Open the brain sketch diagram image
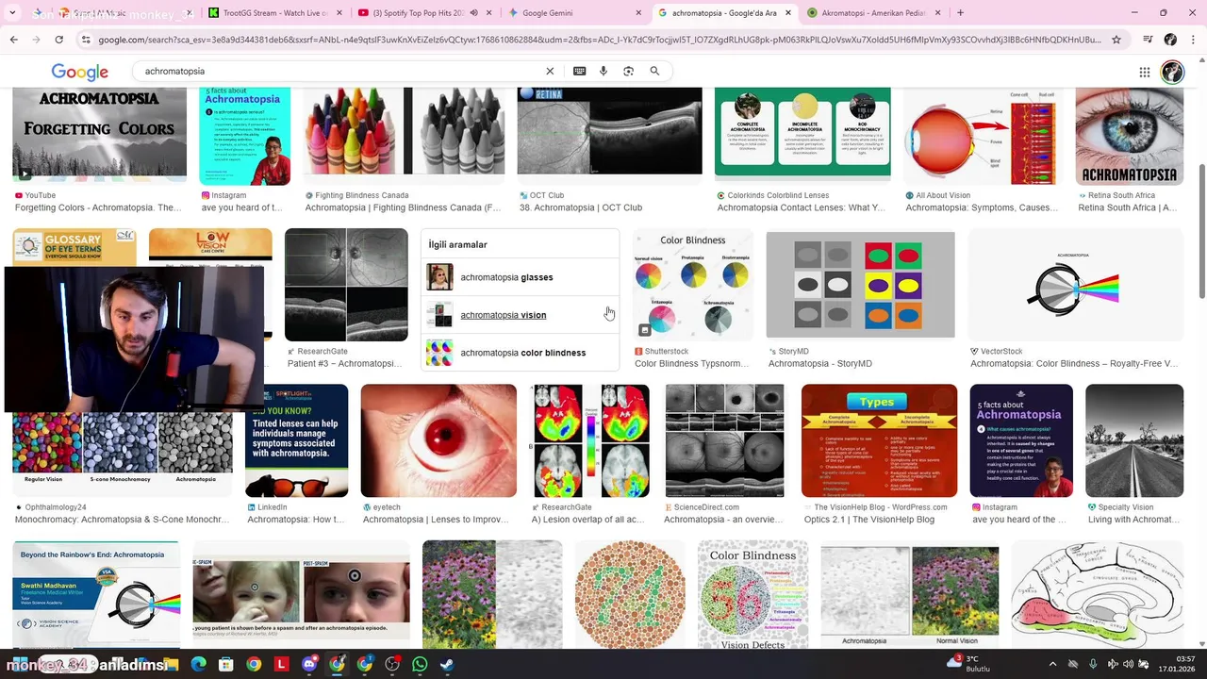The image size is (1207, 679). click(x=1098, y=594)
